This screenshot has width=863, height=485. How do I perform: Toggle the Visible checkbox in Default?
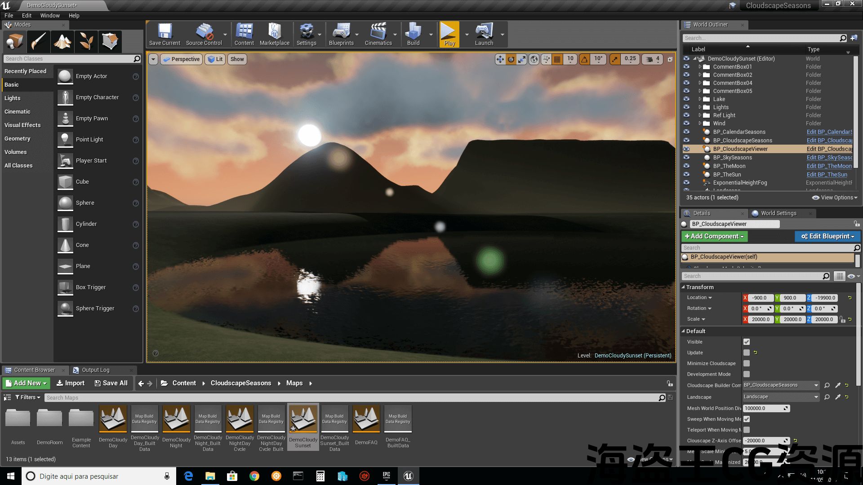tap(747, 342)
